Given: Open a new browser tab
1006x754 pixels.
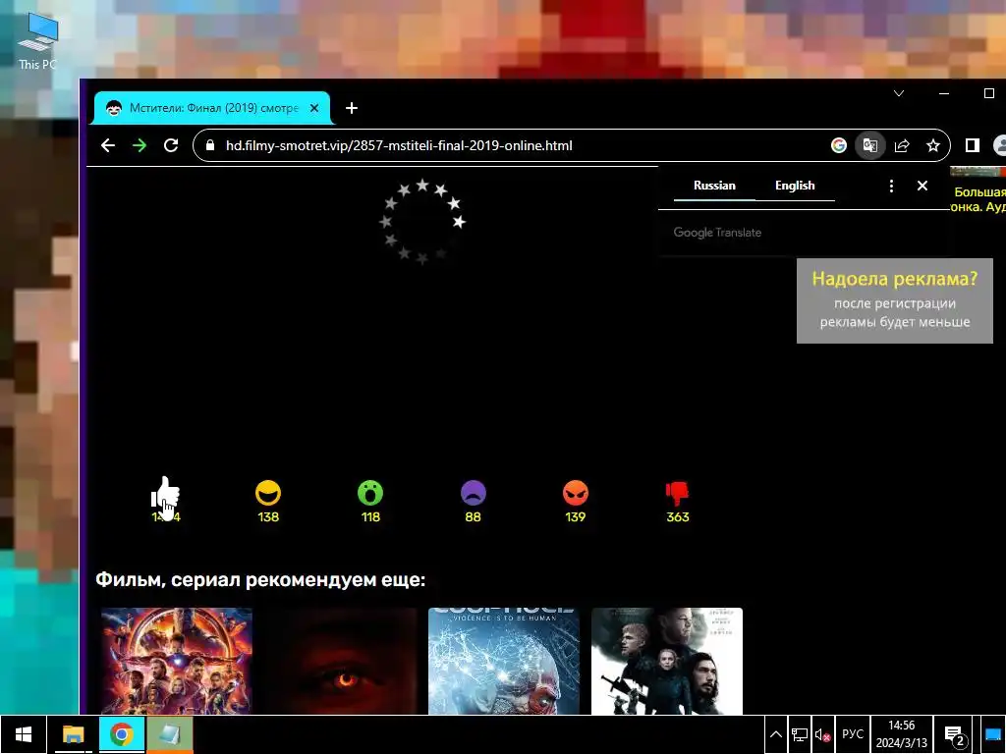Looking at the screenshot, I should [352, 108].
